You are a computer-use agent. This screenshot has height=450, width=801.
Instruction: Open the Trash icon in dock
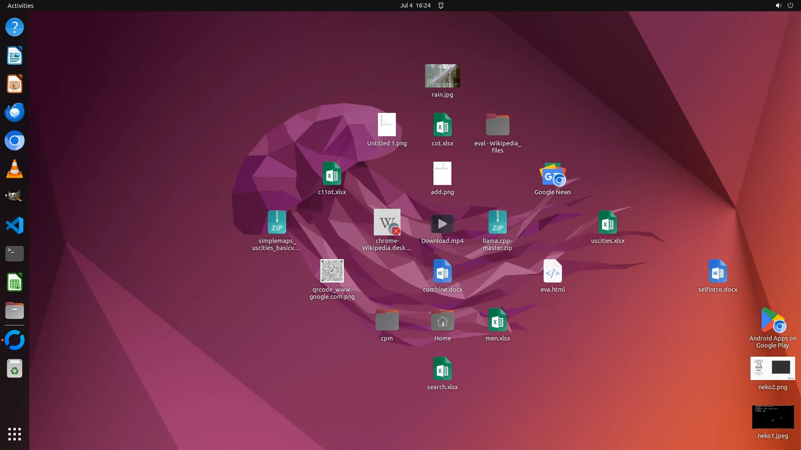click(15, 369)
